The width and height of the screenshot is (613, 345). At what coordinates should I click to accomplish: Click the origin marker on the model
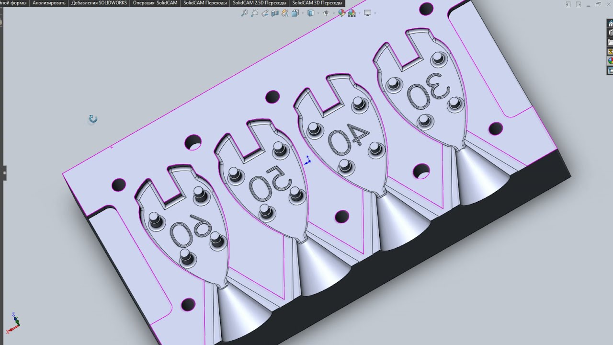pos(307,161)
